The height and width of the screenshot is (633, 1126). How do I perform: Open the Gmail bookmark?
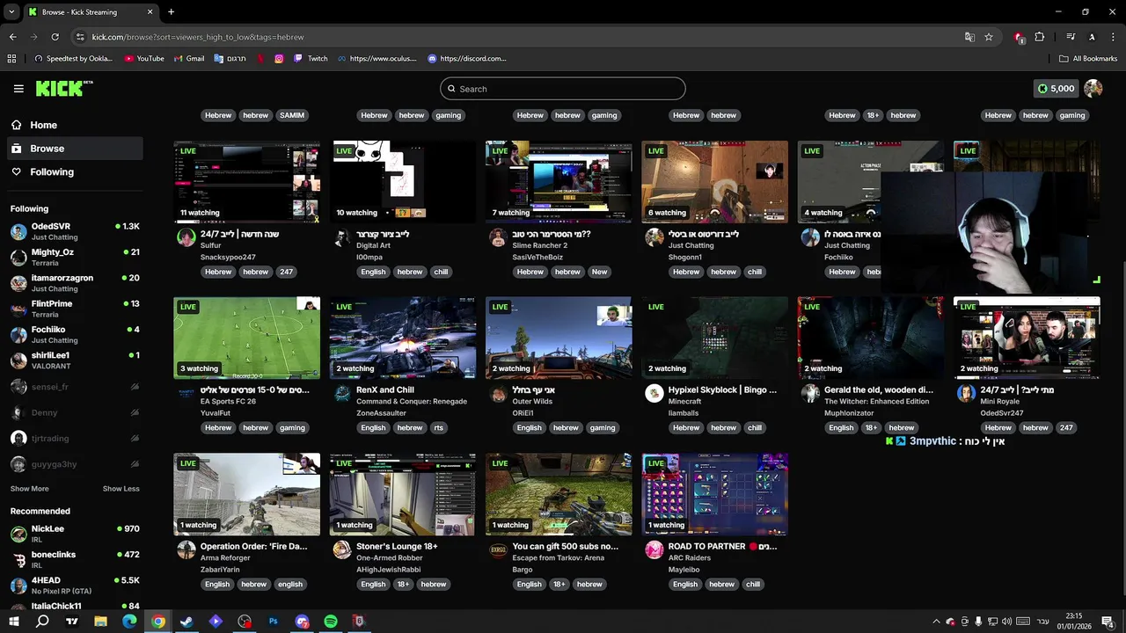pos(189,59)
